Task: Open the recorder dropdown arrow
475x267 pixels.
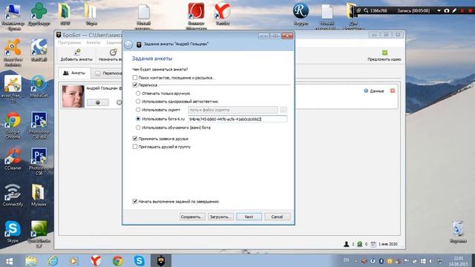Action: pyautogui.click(x=439, y=10)
